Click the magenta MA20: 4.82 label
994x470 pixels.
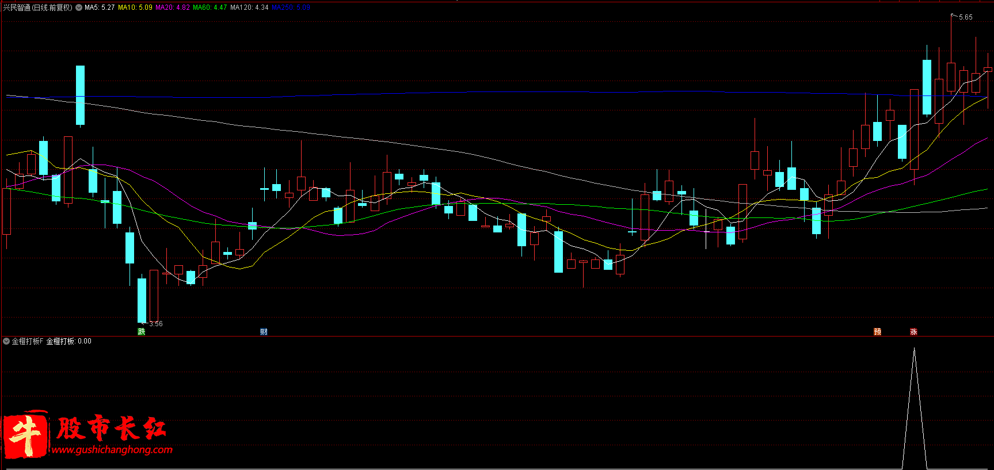pos(173,7)
